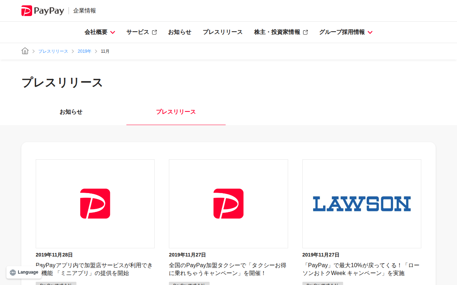Viewport: 457px width, 285px height.
Task: Click the グループ採用情報 chevron arrow
Action: tap(370, 32)
